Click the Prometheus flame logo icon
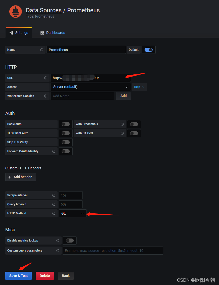Viewport: 219px width, 285px height. pyautogui.click(x=16, y=12)
